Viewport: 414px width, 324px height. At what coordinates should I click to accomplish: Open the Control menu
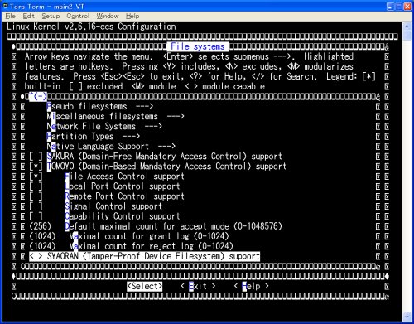point(78,16)
